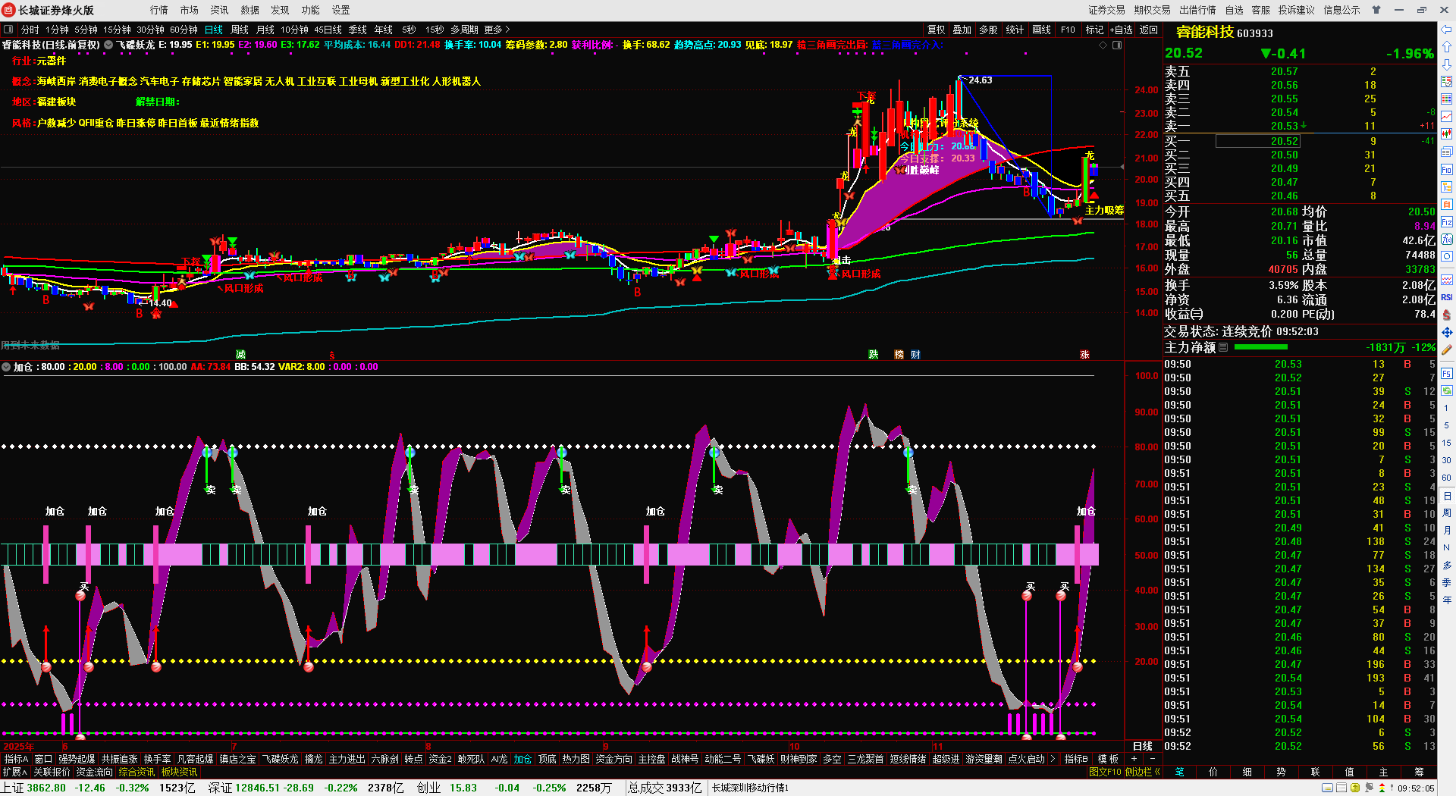1456x796 pixels.
Task: Click the 期权交易 button
Action: click(1153, 10)
